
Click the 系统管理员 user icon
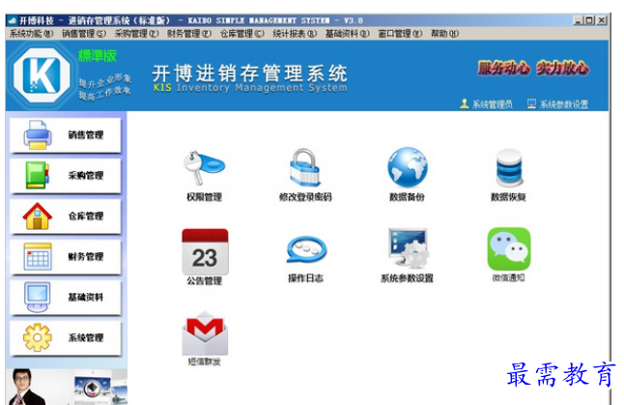coord(464,103)
